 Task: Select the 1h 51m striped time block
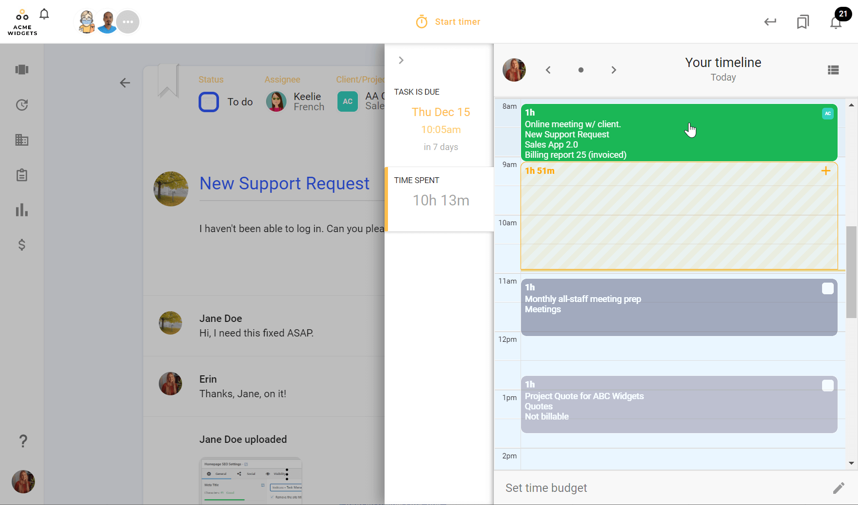click(679, 216)
